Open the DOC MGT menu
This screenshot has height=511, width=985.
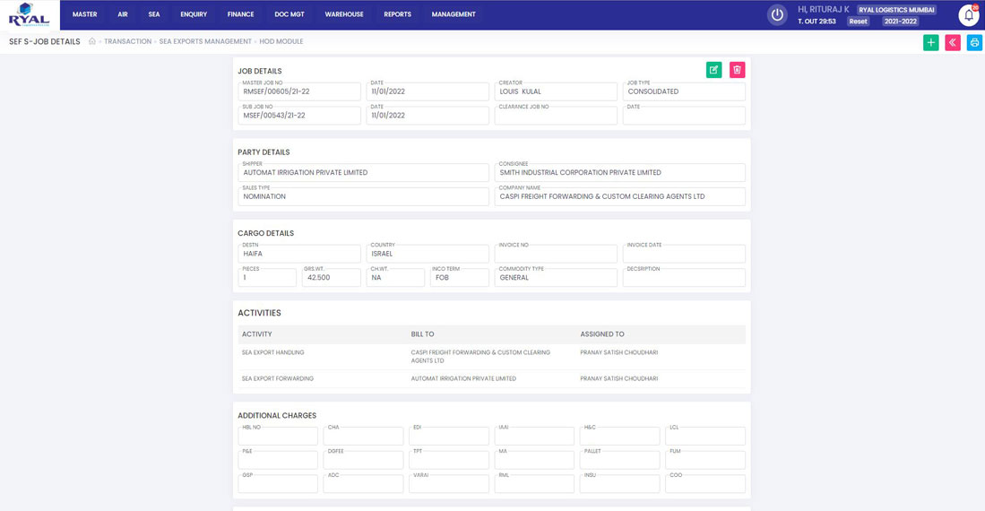tap(289, 14)
